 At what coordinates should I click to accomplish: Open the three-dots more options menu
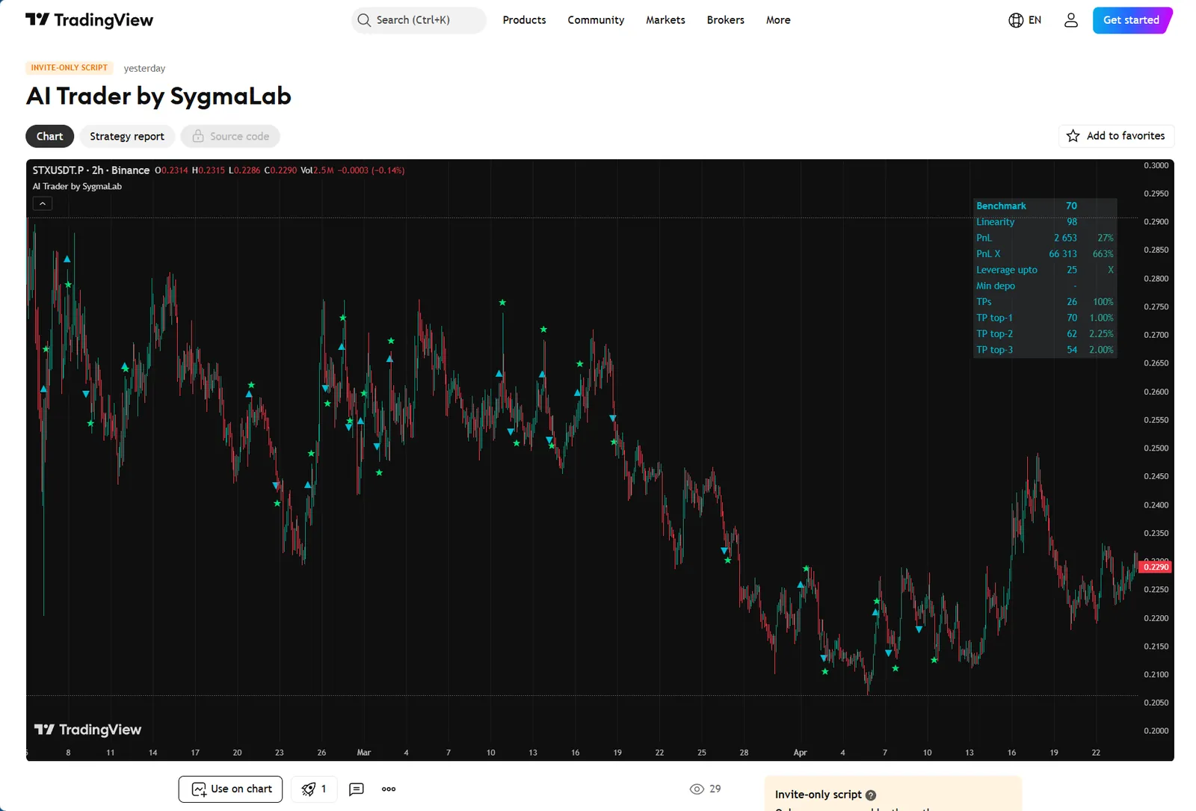tap(389, 789)
